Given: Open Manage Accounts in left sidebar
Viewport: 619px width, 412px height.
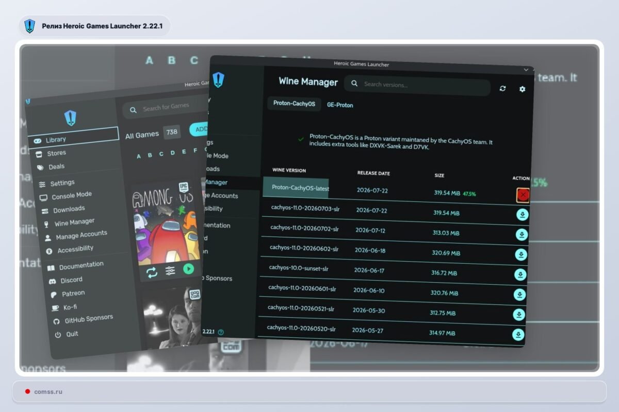Looking at the screenshot, I should click(82, 235).
